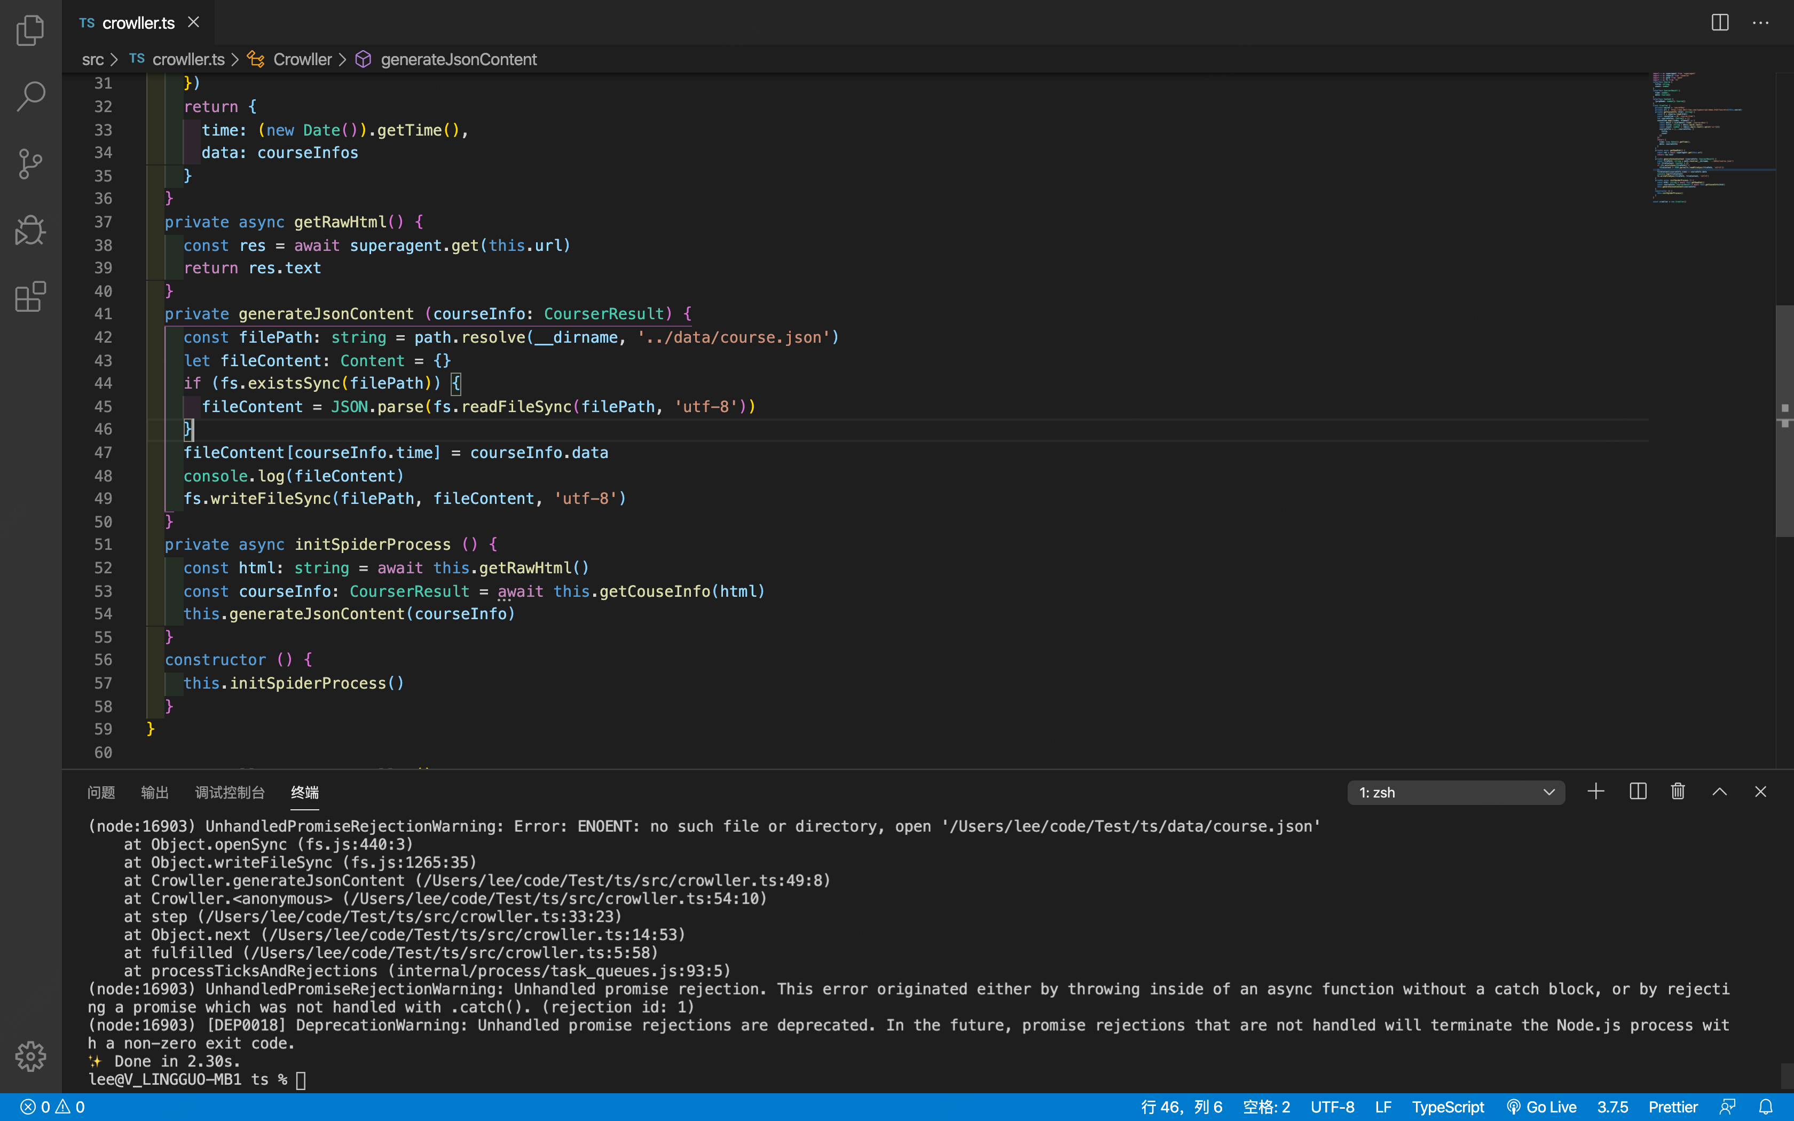Start Go Live server
The height and width of the screenshot is (1121, 1794).
click(1541, 1107)
